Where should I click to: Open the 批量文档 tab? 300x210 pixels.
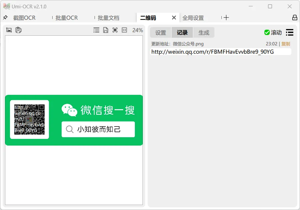(x=109, y=18)
